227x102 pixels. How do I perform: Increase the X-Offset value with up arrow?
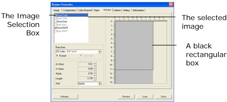pyautogui.click(x=94, y=63)
